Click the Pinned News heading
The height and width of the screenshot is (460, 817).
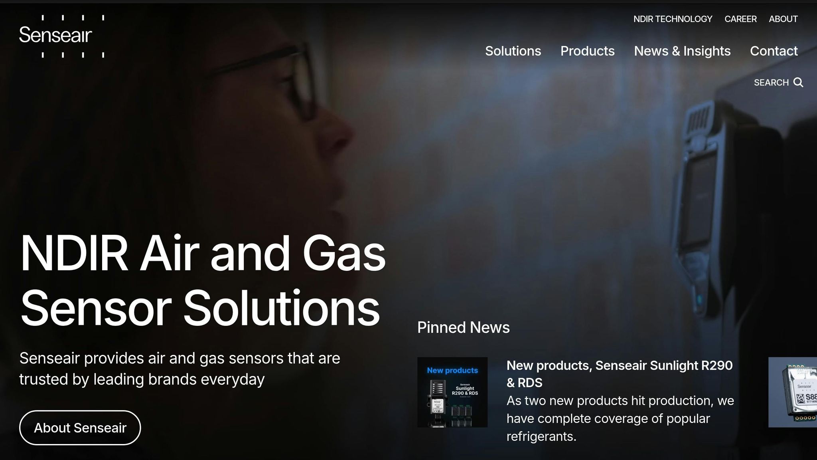coord(464,327)
